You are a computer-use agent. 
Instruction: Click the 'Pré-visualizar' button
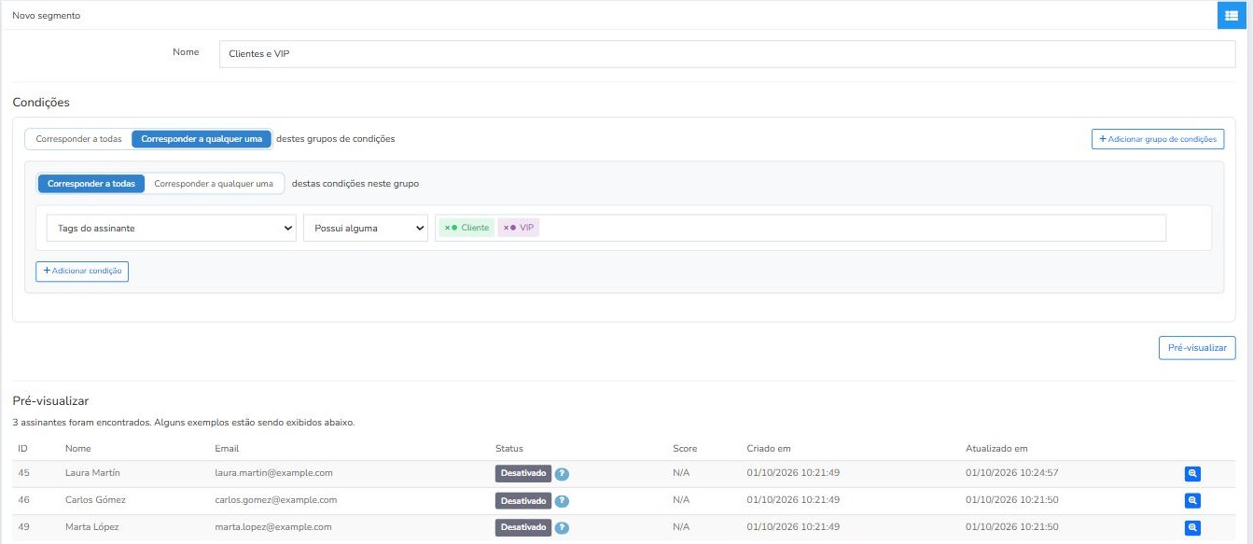[x=1197, y=348]
